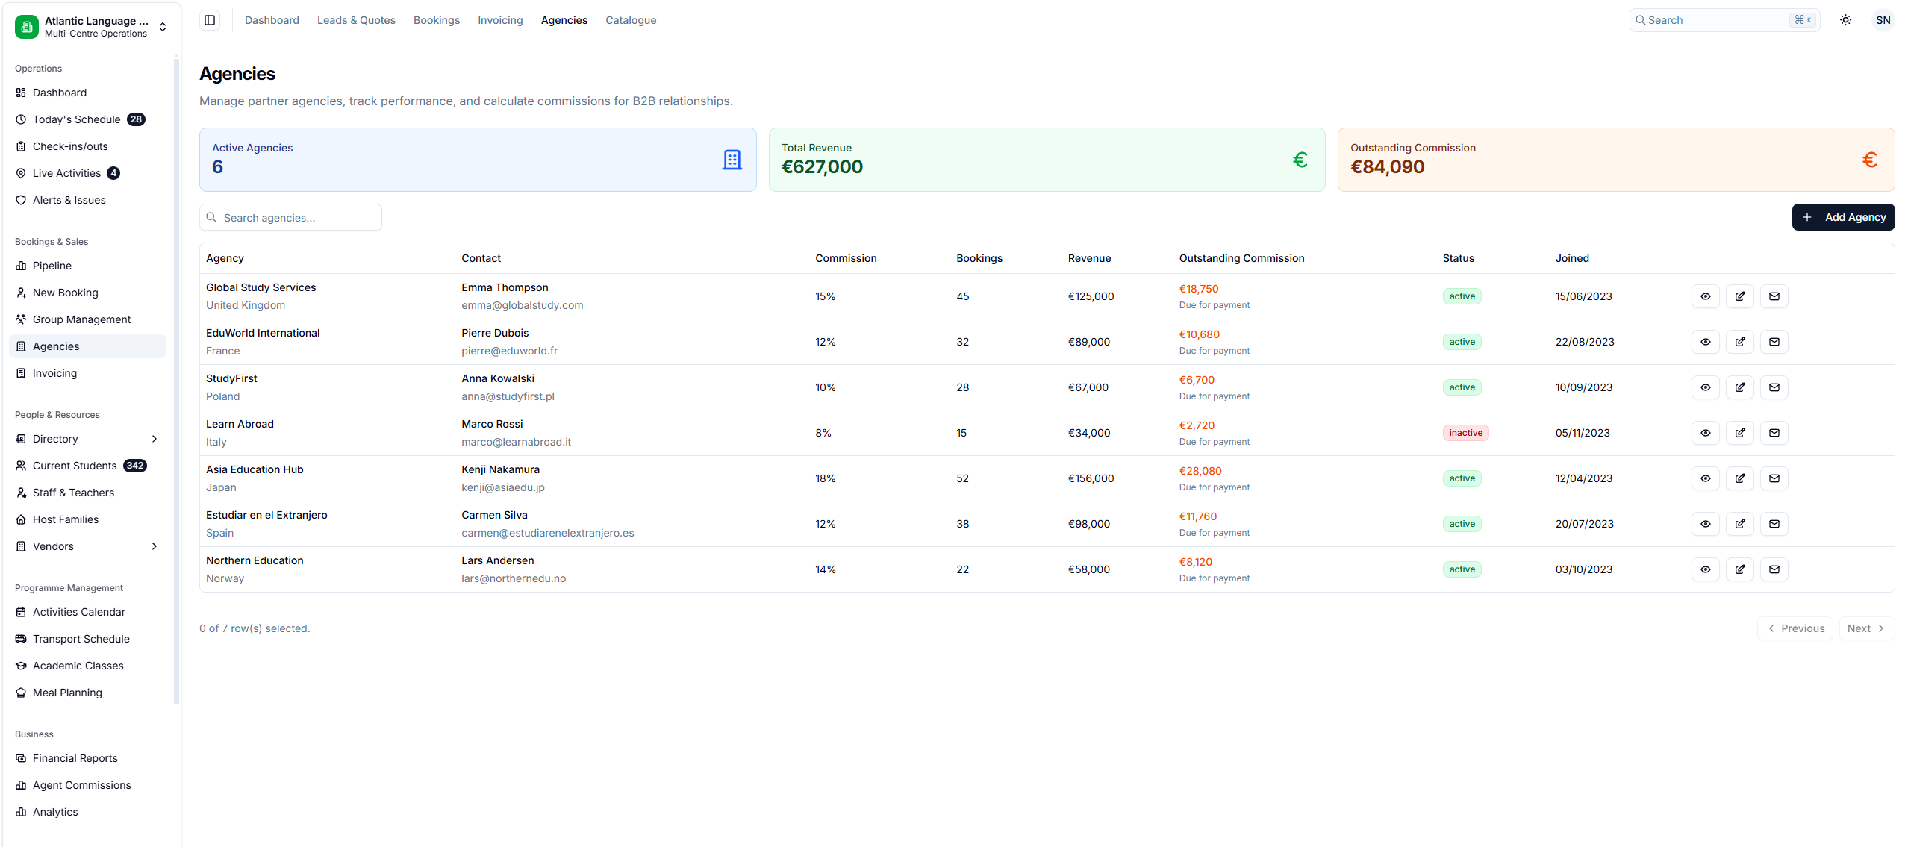Click the edit icon for Learn Abroad
This screenshot has width=1905, height=847.
click(x=1739, y=433)
